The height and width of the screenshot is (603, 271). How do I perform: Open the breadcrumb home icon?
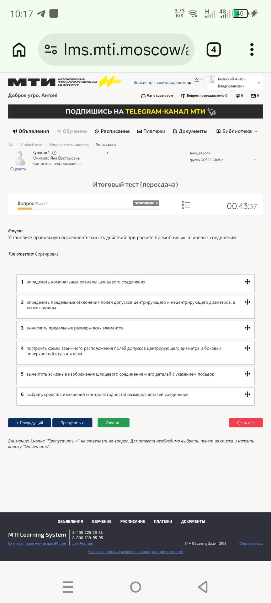point(11,144)
